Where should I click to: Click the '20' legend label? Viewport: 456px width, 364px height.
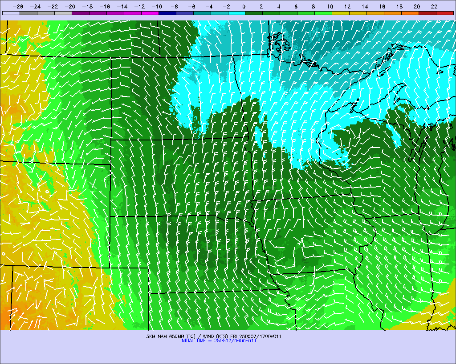[x=417, y=7]
